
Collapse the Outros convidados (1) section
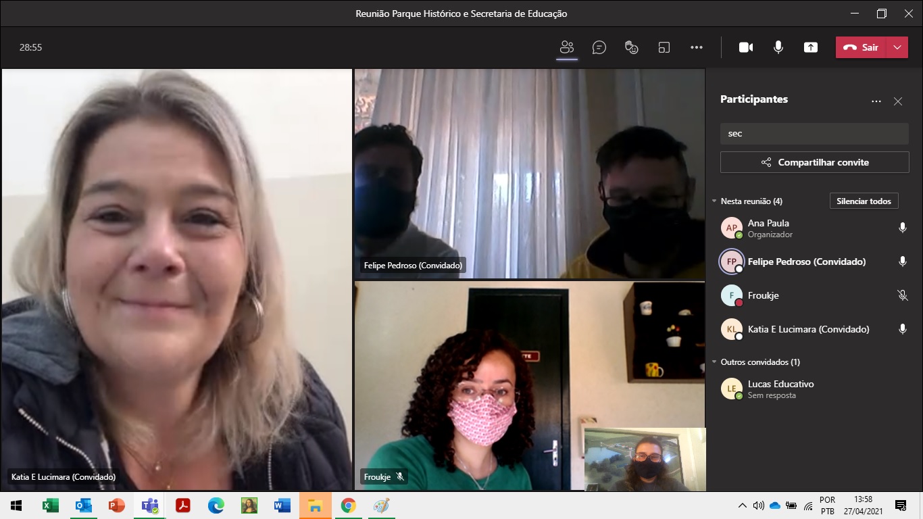[x=714, y=362]
